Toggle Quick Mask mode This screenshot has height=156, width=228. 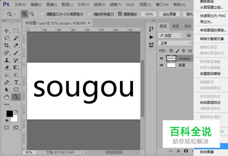tap(6, 127)
